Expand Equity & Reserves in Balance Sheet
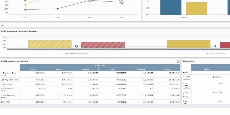The width and height of the screenshot is (230, 115). pyautogui.click(x=183, y=92)
